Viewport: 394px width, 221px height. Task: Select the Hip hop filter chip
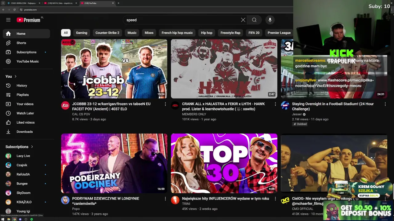coord(207,33)
